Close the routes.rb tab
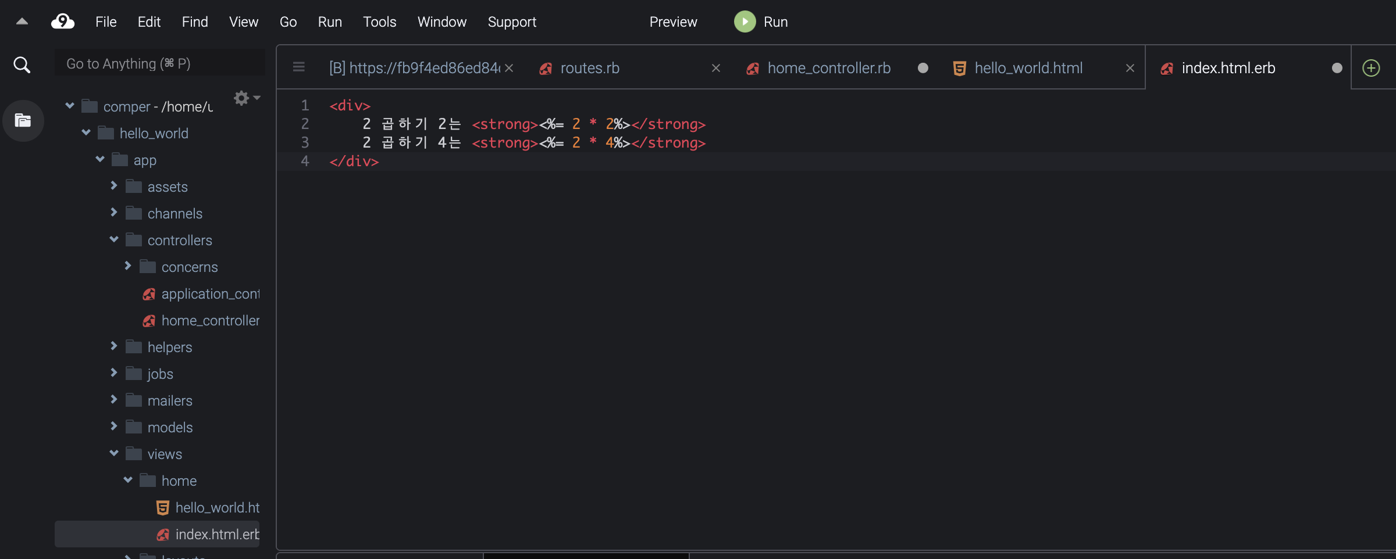 716,68
